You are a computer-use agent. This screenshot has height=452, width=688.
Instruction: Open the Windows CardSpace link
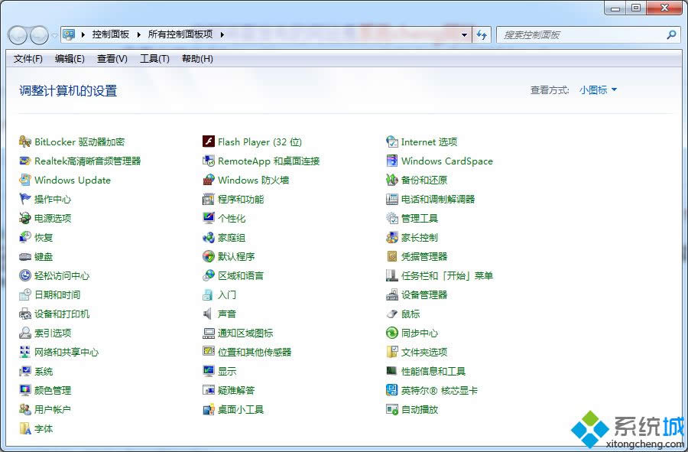(x=446, y=161)
